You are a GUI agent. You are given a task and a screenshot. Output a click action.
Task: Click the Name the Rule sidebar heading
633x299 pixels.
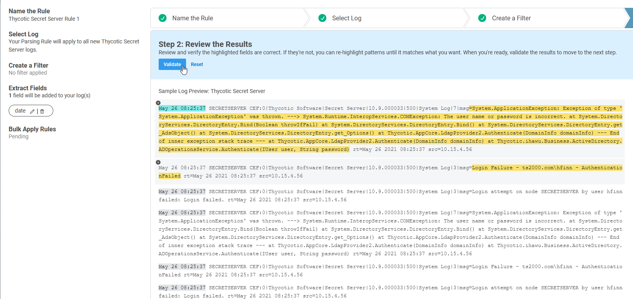29,11
